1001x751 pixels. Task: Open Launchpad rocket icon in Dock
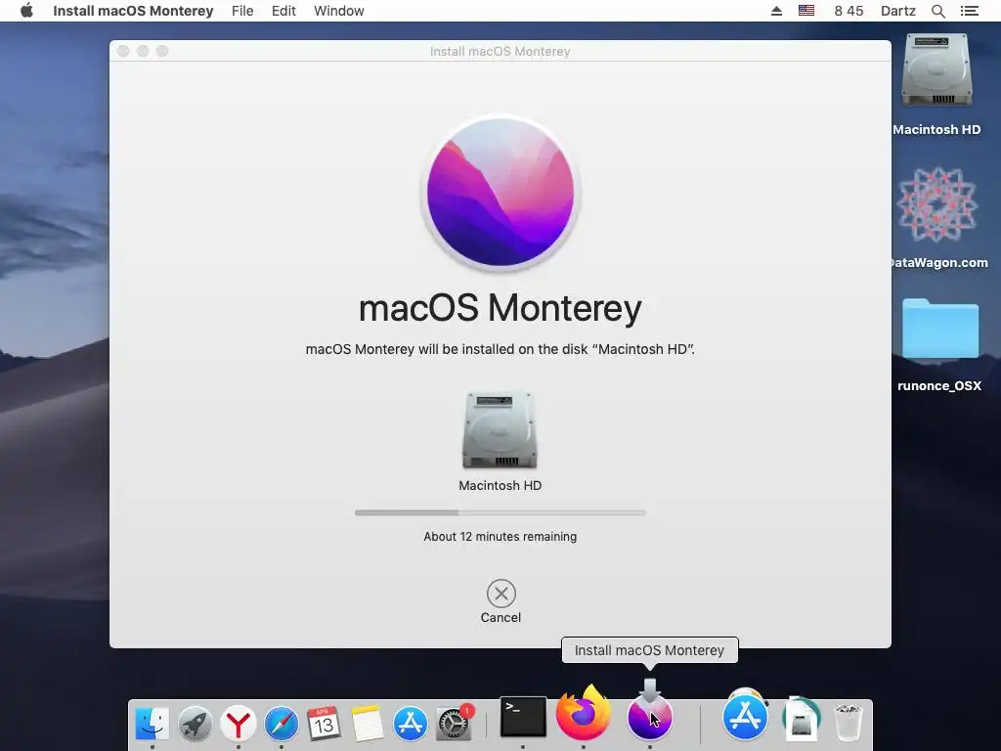coord(196,723)
